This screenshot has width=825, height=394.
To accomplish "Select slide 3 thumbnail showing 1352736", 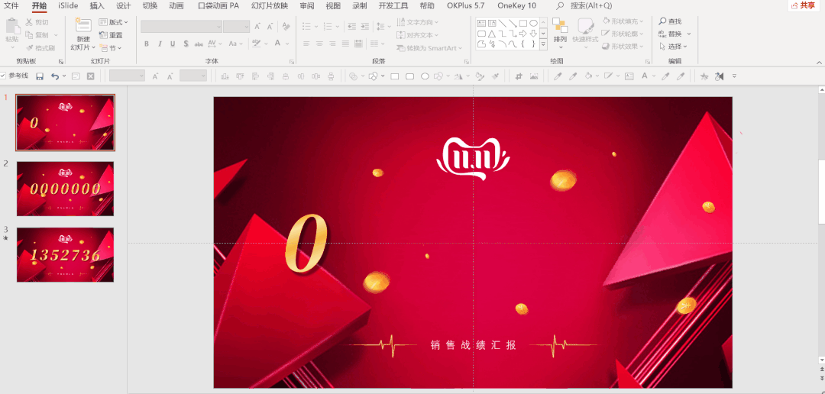I will pos(65,255).
